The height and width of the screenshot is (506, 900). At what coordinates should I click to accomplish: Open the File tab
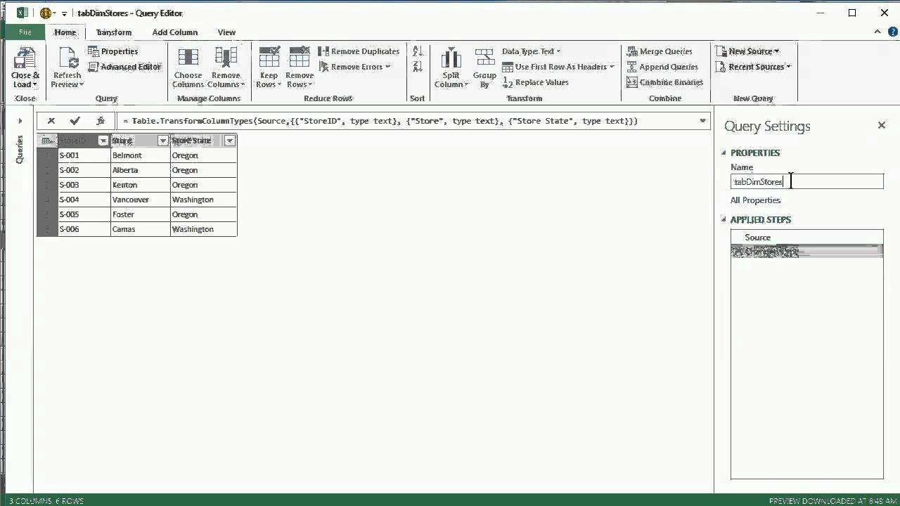click(x=25, y=32)
